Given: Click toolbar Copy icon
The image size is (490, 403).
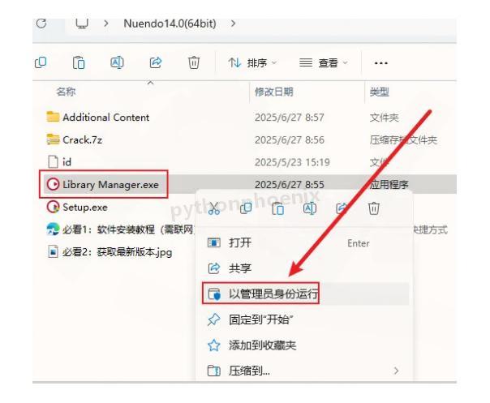Looking at the screenshot, I should tap(41, 62).
